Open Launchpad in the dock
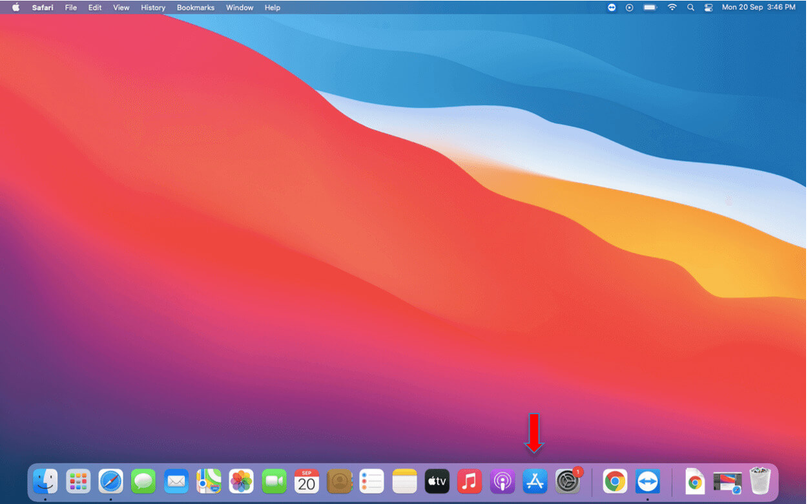 pyautogui.click(x=78, y=481)
